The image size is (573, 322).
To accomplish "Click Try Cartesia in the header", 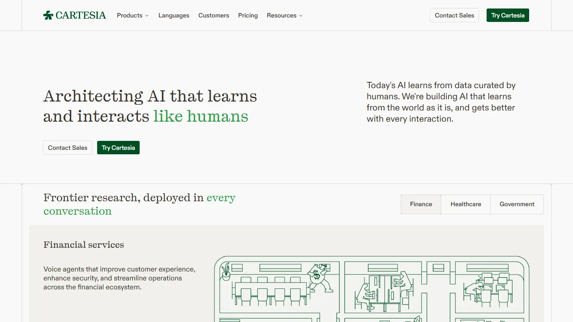I will [508, 15].
